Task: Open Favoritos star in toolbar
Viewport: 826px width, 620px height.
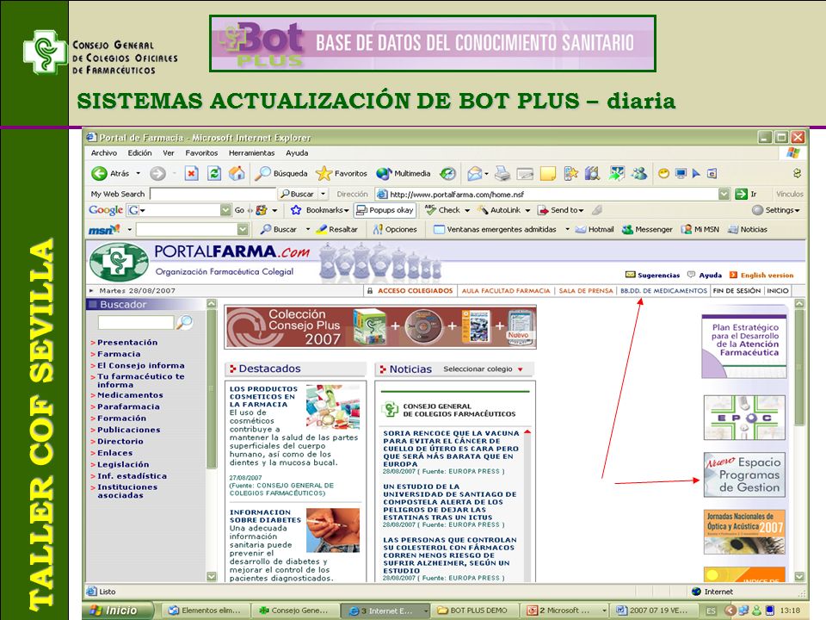Action: click(342, 173)
